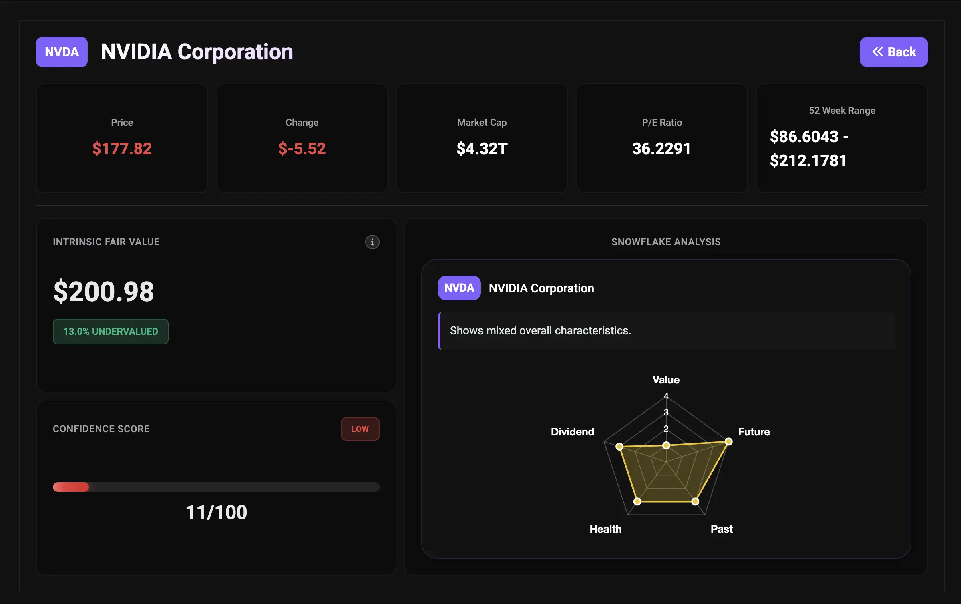The width and height of the screenshot is (961, 604).
Task: Toggle the 13.0% UNDERVALUED indicator
Action: pos(111,331)
